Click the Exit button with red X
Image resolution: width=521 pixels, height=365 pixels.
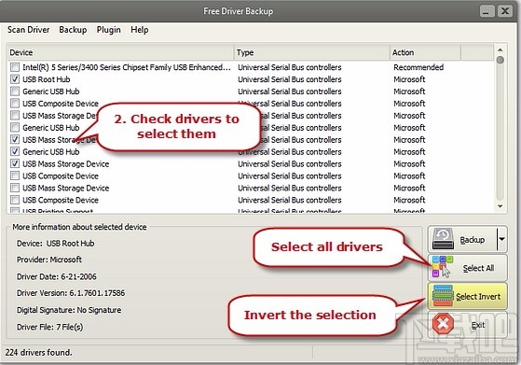[x=468, y=325]
